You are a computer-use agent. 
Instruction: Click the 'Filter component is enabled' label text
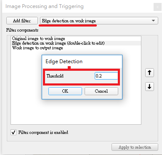coord(43,132)
